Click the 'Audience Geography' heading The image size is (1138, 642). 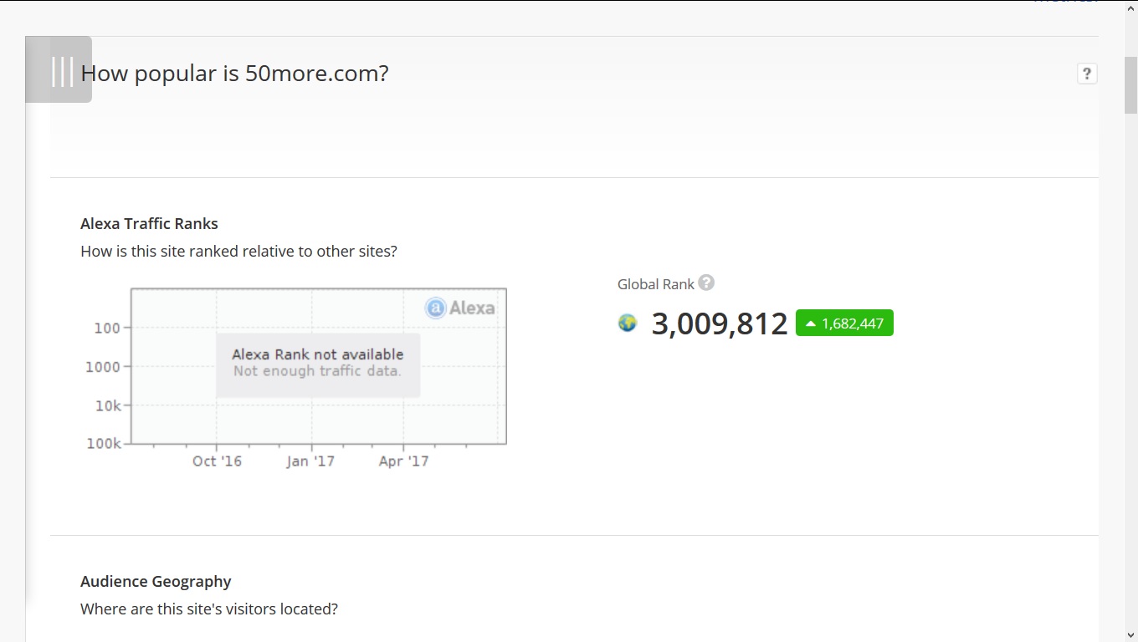156,581
